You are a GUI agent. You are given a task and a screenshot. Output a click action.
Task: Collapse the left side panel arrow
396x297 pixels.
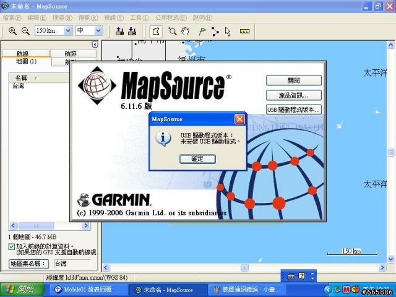(x=95, y=45)
